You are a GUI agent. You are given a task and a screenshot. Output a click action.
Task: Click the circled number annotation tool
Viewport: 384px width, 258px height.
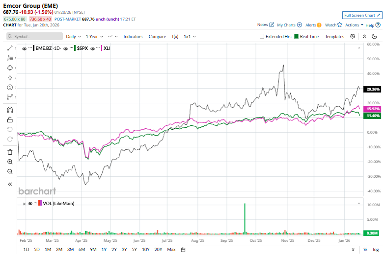tap(10, 87)
